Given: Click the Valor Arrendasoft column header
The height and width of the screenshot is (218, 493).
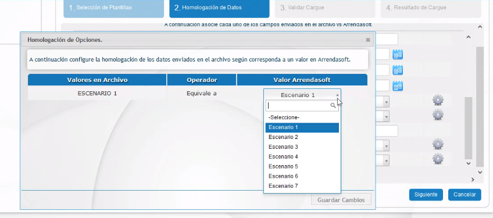Looking at the screenshot, I should (x=302, y=80).
